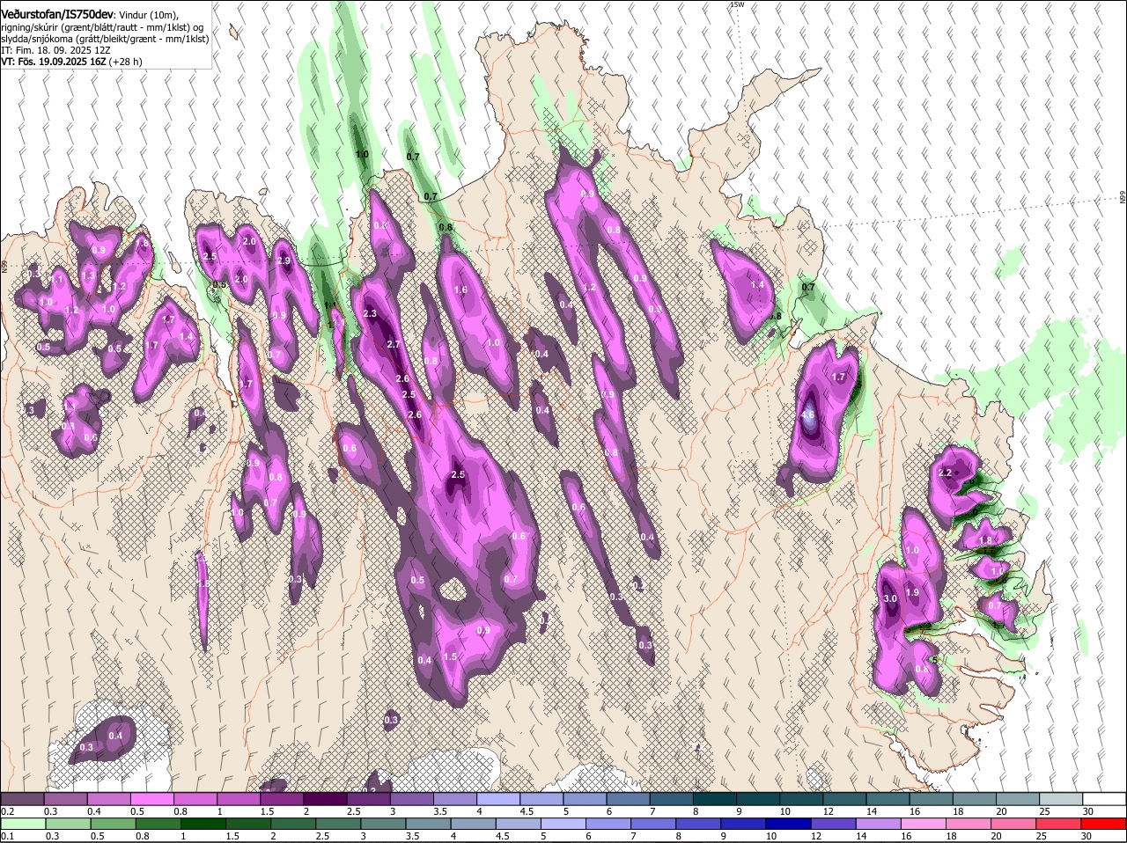Click the valid time 'VT: Fös. 19.09.2025 16Z'
1127x843 pixels.
[54, 62]
